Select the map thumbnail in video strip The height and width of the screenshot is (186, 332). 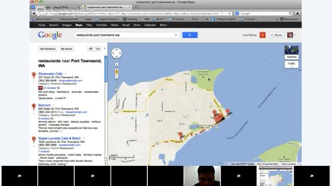275,176
